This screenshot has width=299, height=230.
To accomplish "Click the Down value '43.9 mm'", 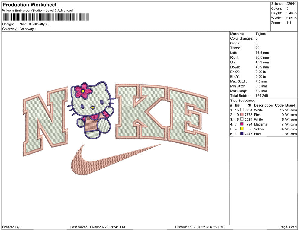I will pos(262,67).
